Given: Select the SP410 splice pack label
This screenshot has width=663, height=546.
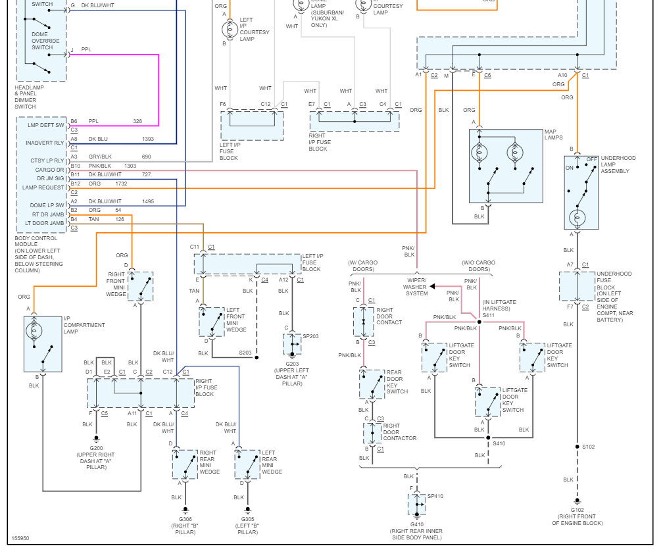Looking at the screenshot, I should pos(435,496).
